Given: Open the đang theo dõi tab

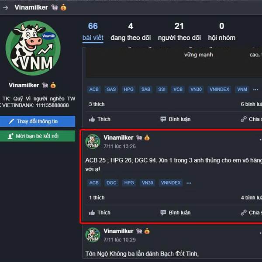Looking at the screenshot, I should pyautogui.click(x=131, y=32).
